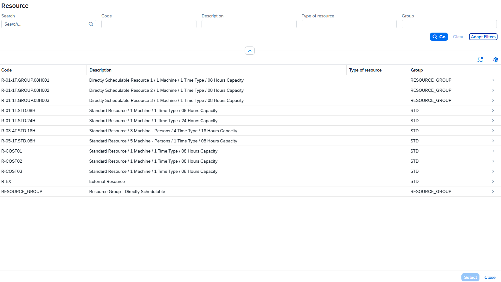
Task: Open row R-01-1T.STD.24H details arrow
Action: 493,121
